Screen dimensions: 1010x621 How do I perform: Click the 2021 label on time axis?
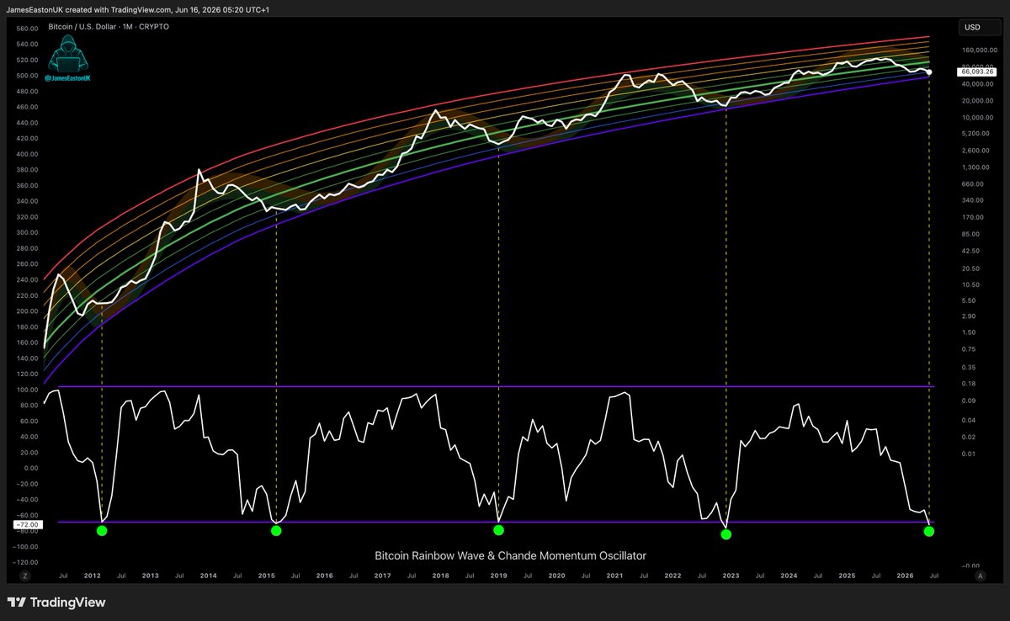click(x=614, y=576)
